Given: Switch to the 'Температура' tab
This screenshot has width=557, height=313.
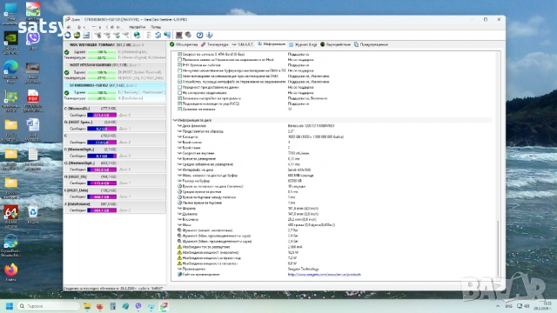Looking at the screenshot, I should click(215, 44).
